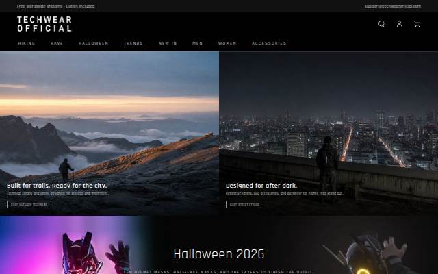Image resolution: width=438 pixels, height=274 pixels.
Task: Open the account login icon
Action: [400, 24]
